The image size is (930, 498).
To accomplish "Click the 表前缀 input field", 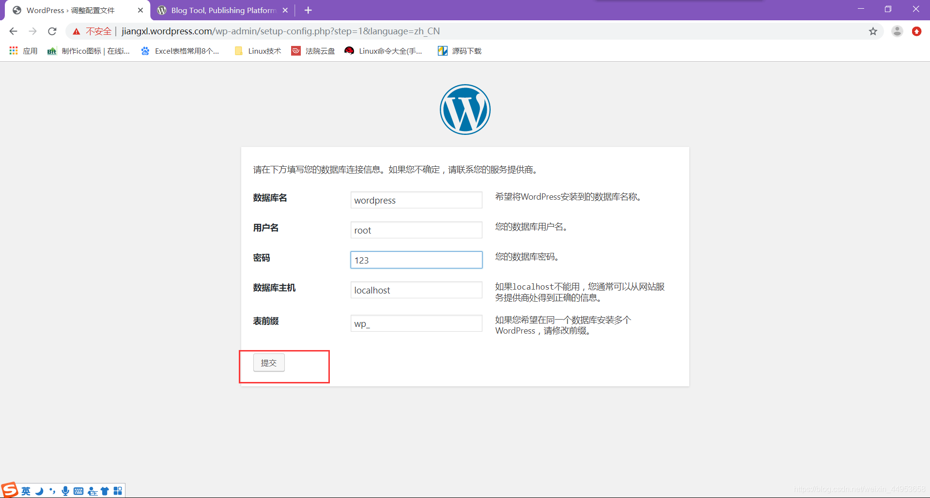I will [416, 323].
